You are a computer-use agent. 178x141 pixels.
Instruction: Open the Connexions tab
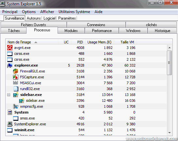tap(96, 25)
